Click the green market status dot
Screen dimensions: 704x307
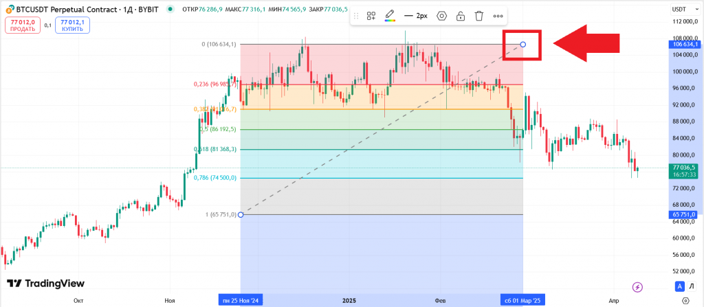[x=169, y=9]
